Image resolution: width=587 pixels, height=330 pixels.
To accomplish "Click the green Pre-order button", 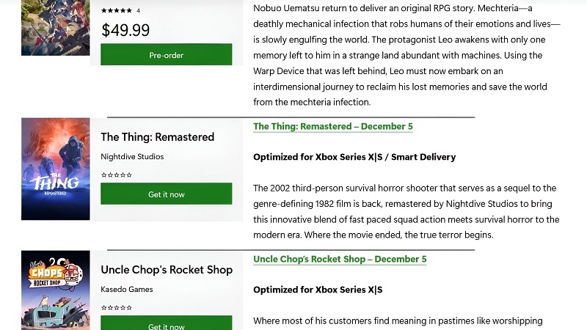I will click(166, 55).
